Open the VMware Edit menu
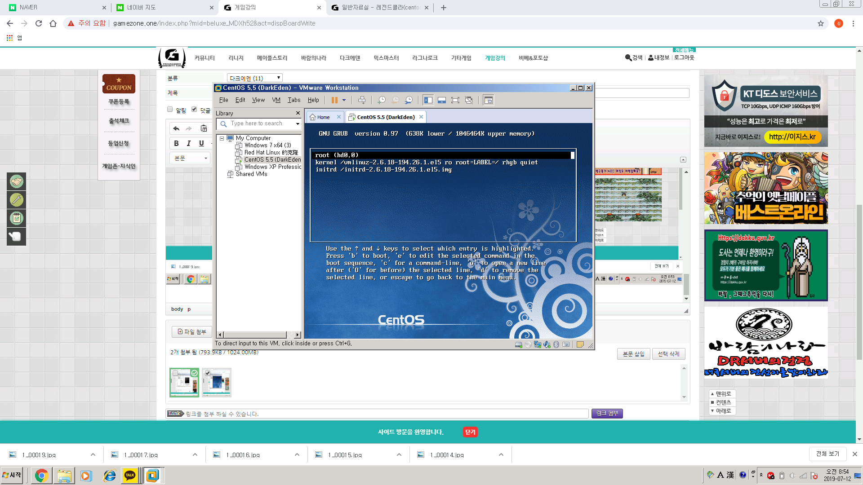 (240, 100)
